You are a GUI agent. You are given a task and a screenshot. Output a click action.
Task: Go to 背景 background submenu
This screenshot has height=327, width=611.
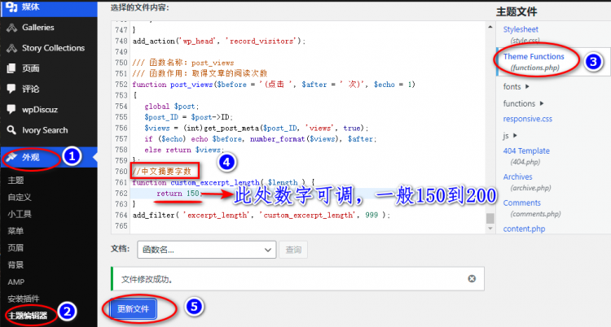pyautogui.click(x=16, y=264)
